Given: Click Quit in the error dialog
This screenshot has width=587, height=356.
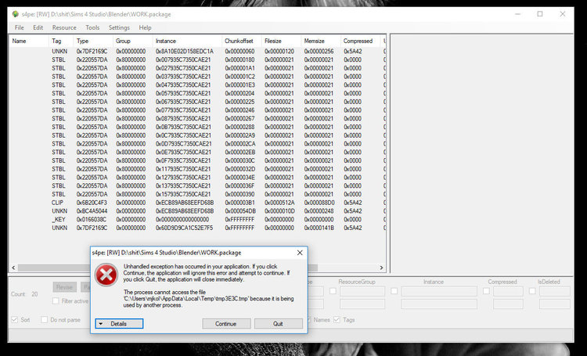Looking at the screenshot, I should [x=278, y=324].
